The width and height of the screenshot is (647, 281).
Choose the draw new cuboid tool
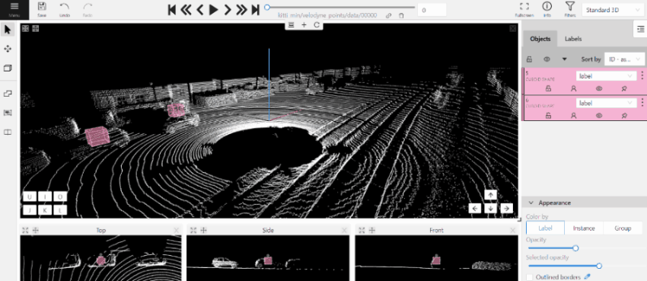[x=8, y=68]
